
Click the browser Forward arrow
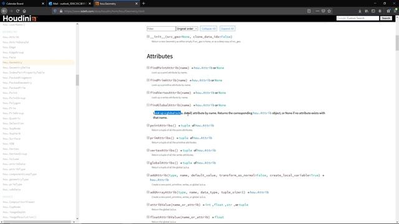coord(11,11)
